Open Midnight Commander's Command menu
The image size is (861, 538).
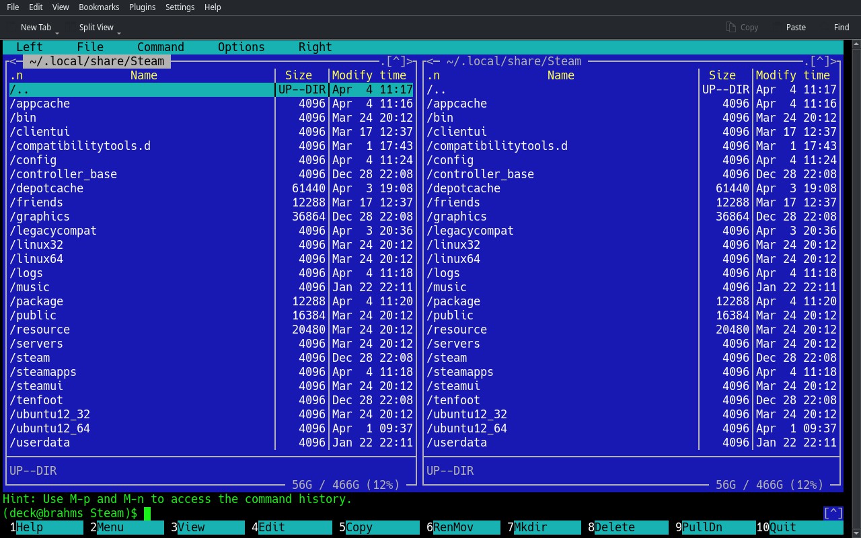[161, 47]
